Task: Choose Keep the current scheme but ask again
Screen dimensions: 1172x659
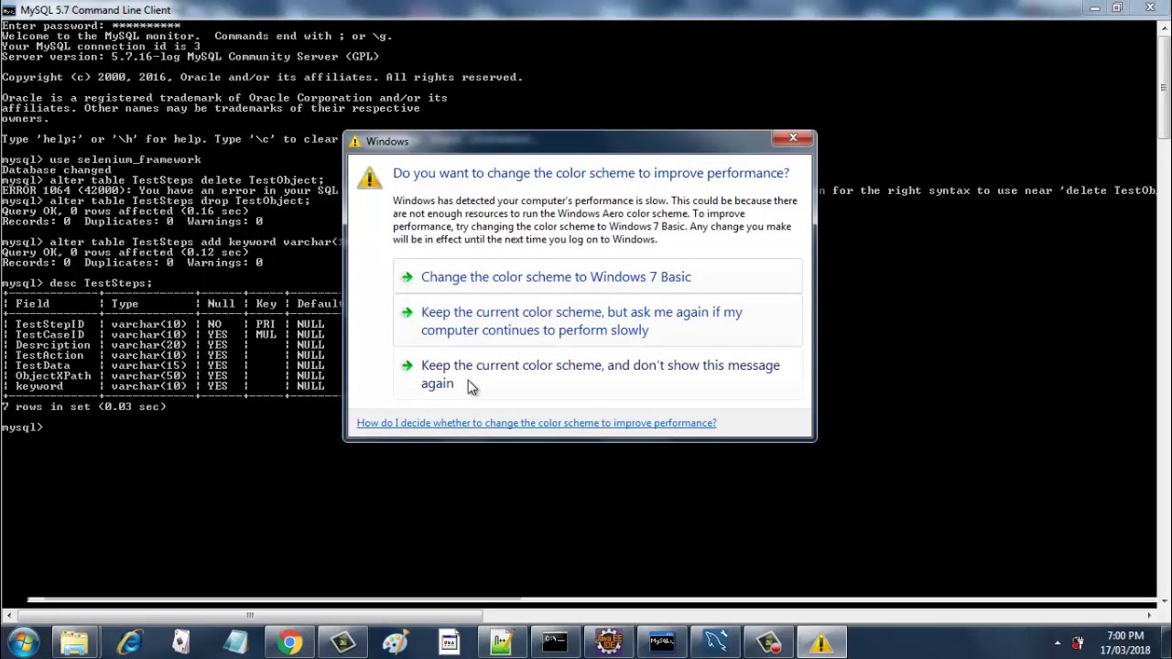Action: pos(598,321)
